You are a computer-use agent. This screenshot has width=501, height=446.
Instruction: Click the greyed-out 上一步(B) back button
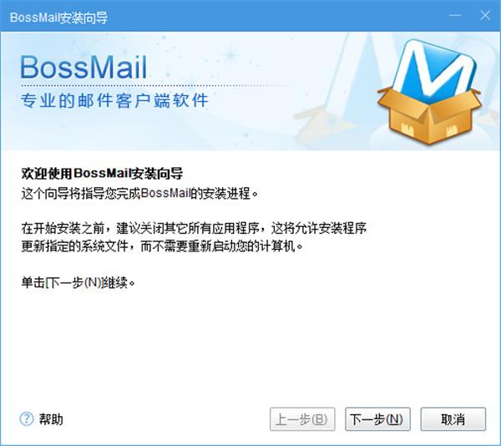[x=302, y=418]
